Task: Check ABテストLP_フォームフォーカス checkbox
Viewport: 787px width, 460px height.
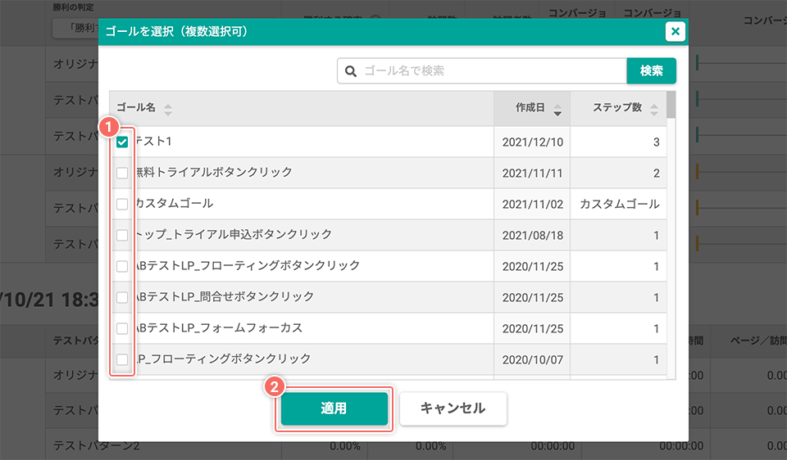Action: click(122, 328)
